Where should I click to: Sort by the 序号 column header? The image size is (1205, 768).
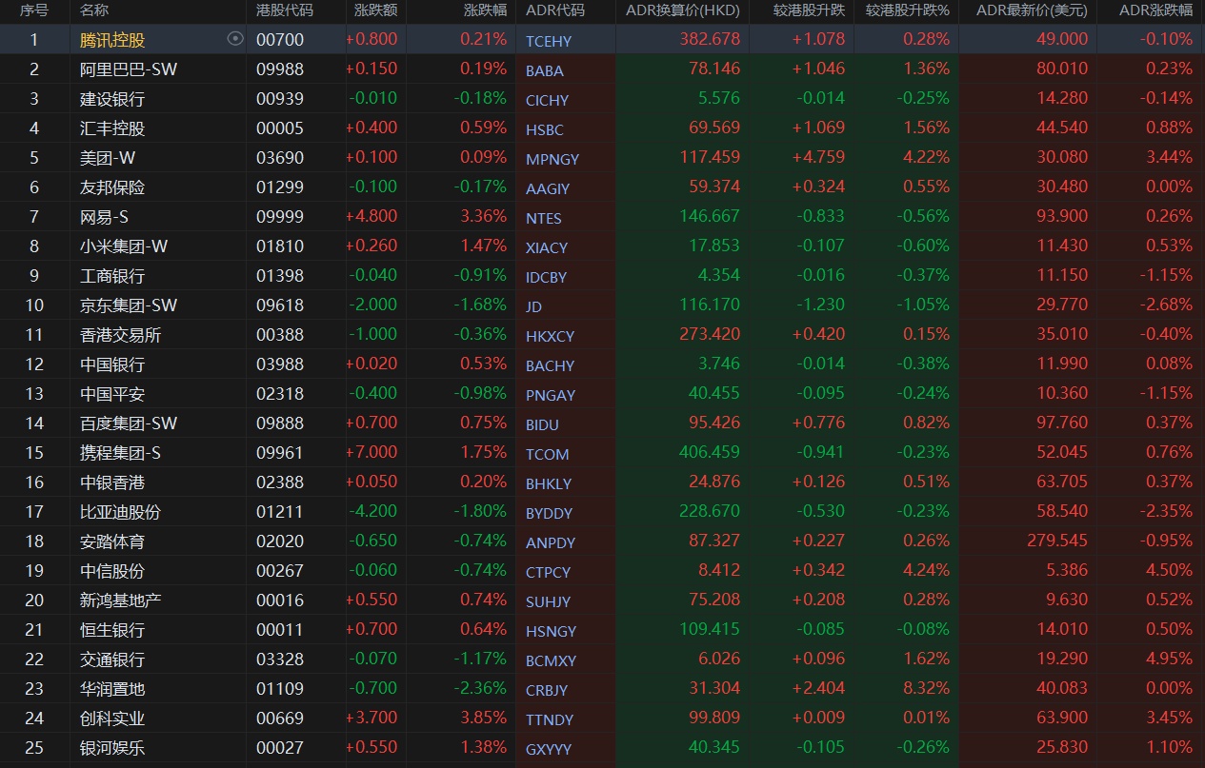[x=34, y=10]
